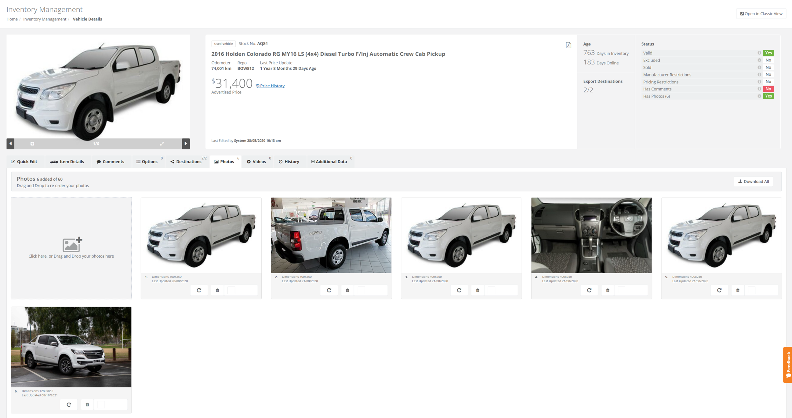Click the plus icon in image viewer bar

pos(32,144)
